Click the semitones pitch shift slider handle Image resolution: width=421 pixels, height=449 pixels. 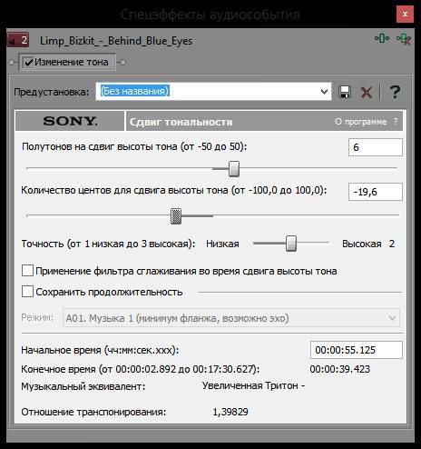click(x=234, y=169)
